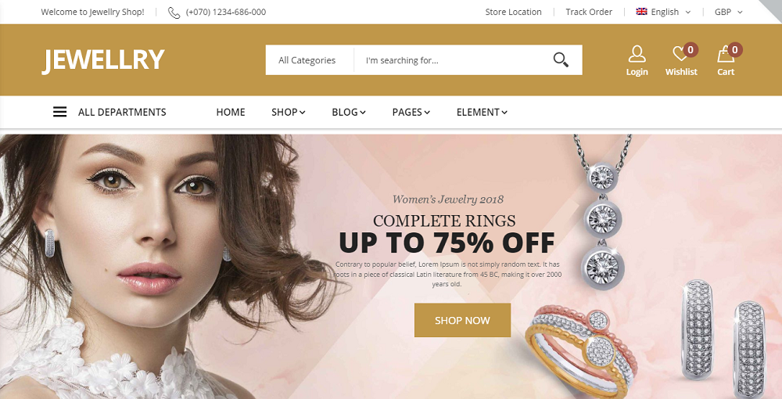The width and height of the screenshot is (782, 399).
Task: Expand the GBP currency dropdown
Action: (729, 12)
